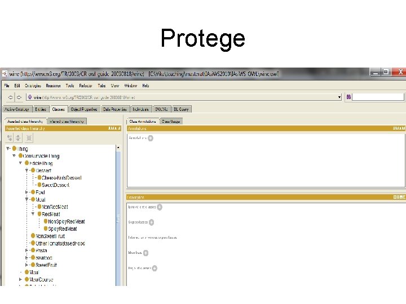This screenshot has width=406, height=304.
Task: Switch to DL Query tab
Action: (x=181, y=109)
